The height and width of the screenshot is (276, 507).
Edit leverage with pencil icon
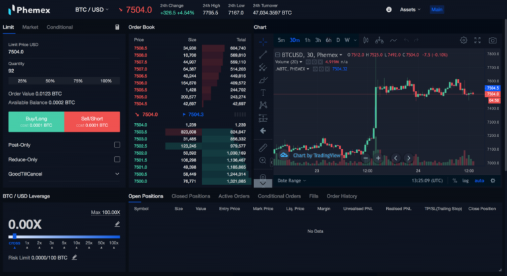(x=117, y=224)
